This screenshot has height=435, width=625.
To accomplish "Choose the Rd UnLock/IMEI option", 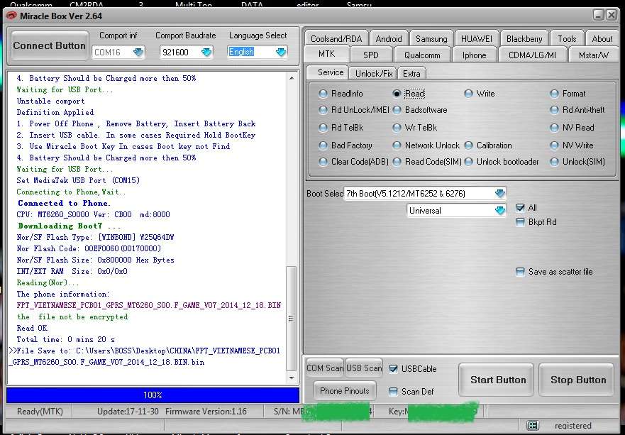I will tap(323, 110).
